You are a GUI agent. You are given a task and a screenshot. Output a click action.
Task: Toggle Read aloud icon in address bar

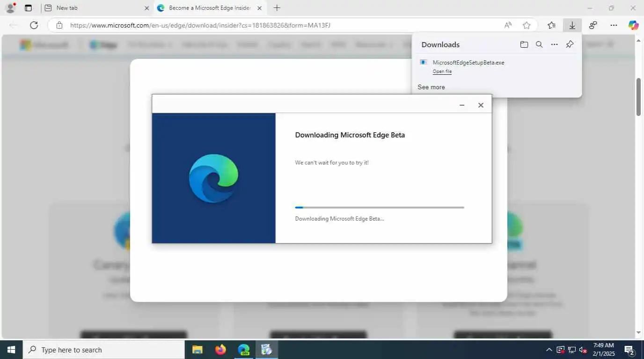pos(508,25)
